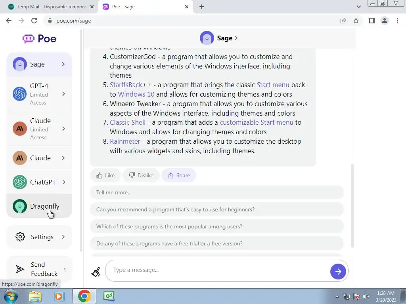Switch to the Temp Mail tab
406x304 pixels.
pos(49,7)
